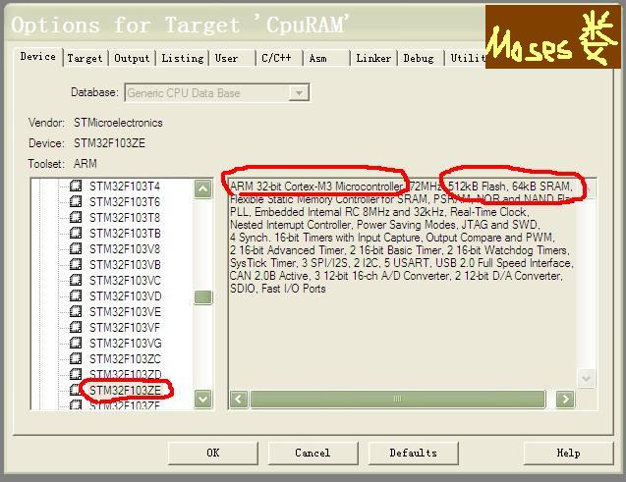The height and width of the screenshot is (482, 626).
Task: Select STM32F103V8 device
Action: [x=125, y=248]
